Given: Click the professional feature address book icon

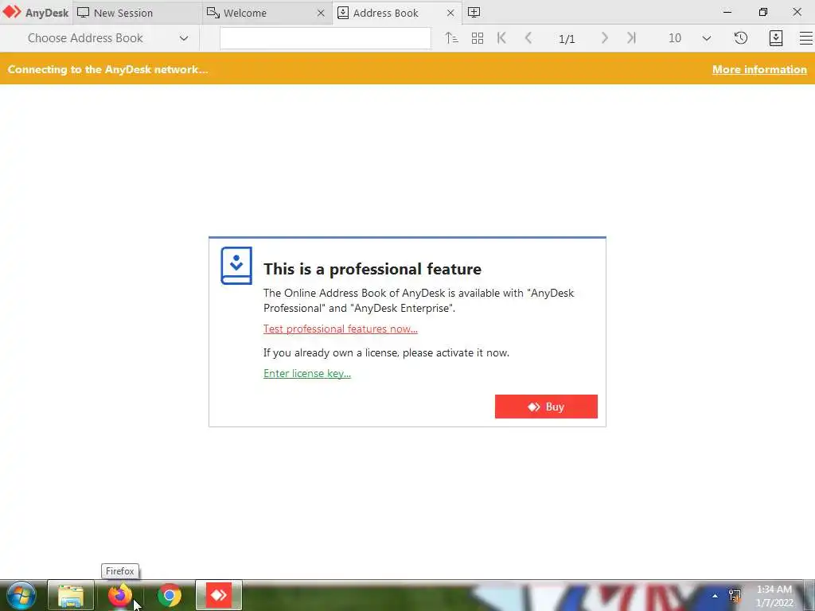Looking at the screenshot, I should coord(236,266).
